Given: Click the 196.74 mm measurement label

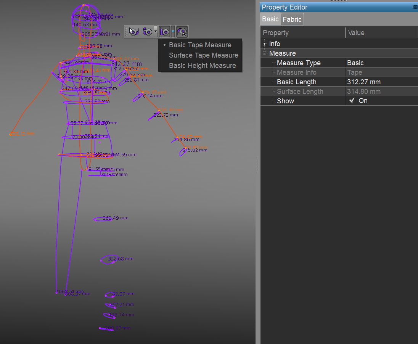Looking at the screenshot, I should click(x=122, y=315).
